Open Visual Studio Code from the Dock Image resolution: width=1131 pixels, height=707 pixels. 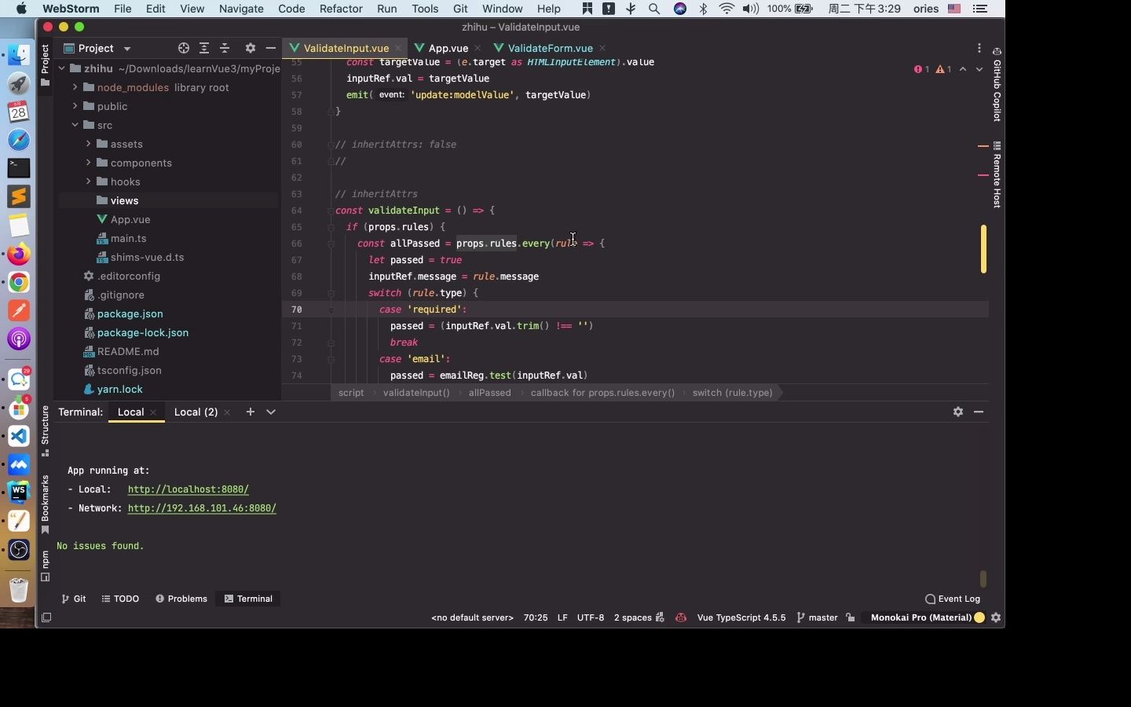click(x=19, y=436)
